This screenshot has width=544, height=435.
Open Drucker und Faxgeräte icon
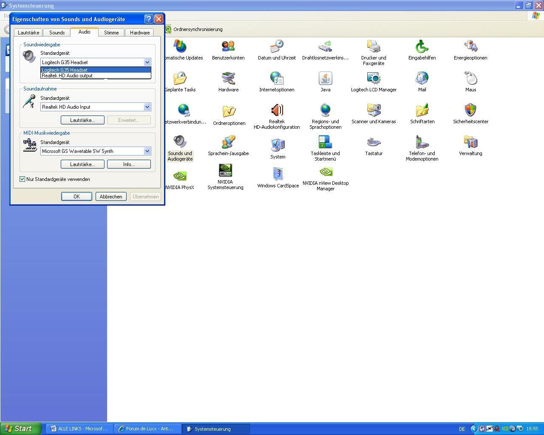click(x=374, y=53)
